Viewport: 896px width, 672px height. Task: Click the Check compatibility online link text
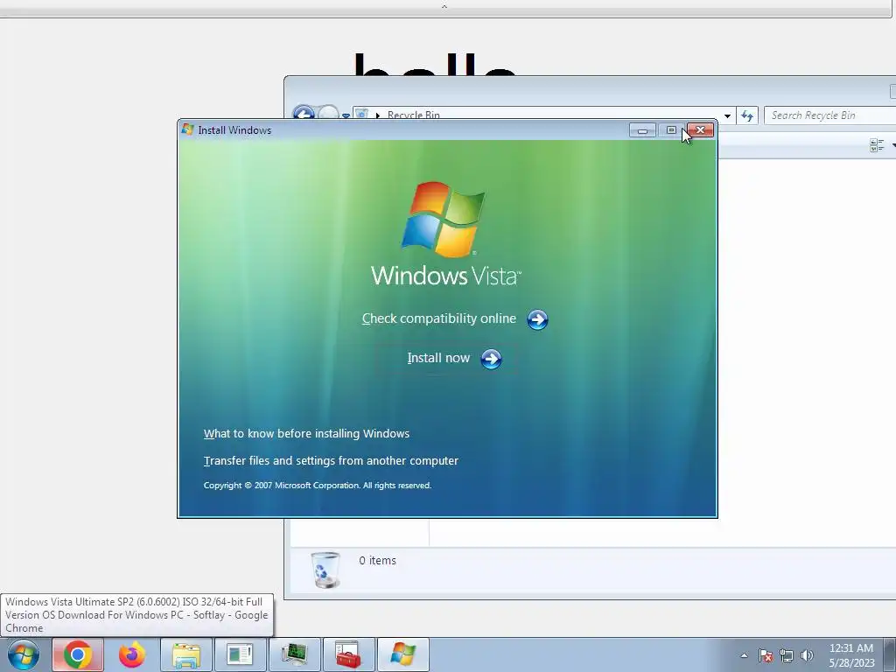[439, 318]
